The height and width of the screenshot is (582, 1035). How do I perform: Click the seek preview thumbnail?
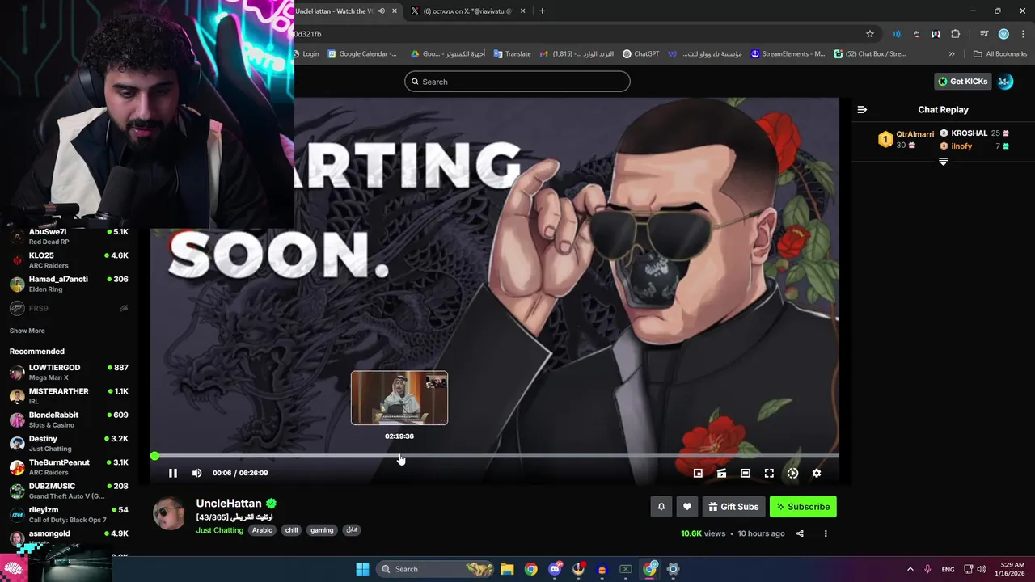tap(399, 398)
